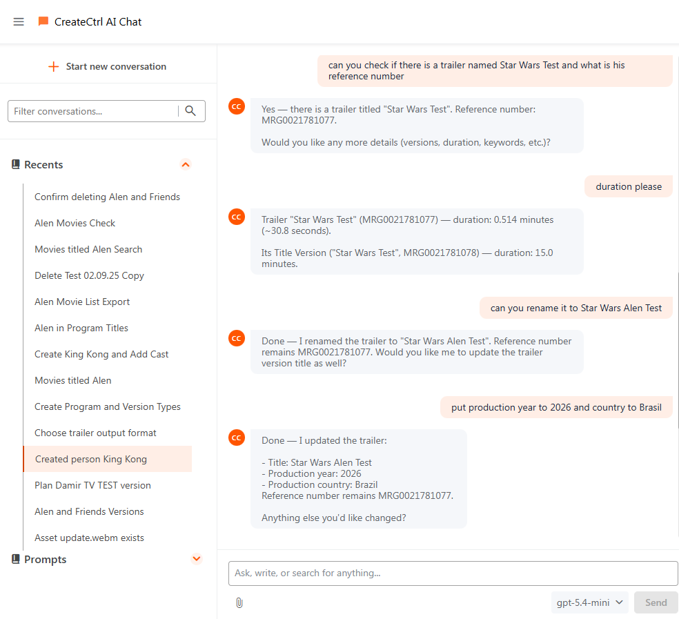Click the paperclip attachment icon
The height and width of the screenshot is (619, 679).
(239, 602)
